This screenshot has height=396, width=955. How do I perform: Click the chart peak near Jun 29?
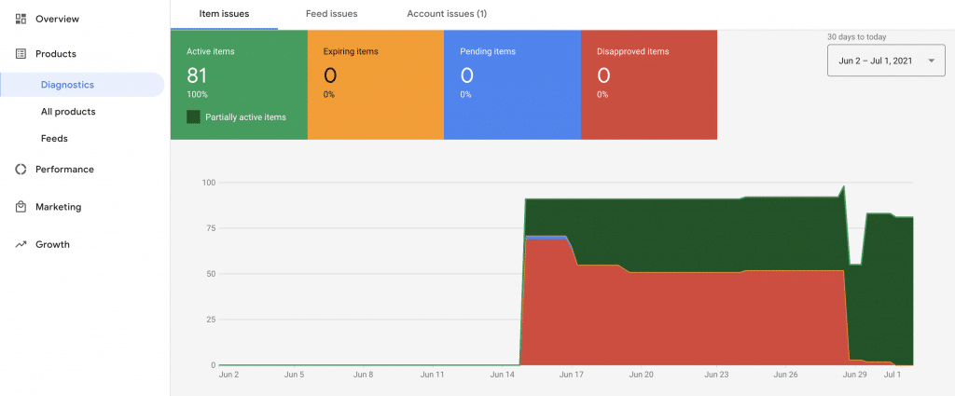coord(843,187)
